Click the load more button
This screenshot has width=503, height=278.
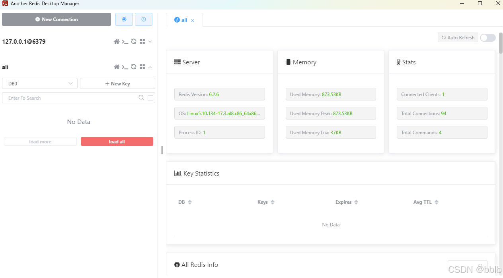click(x=40, y=141)
